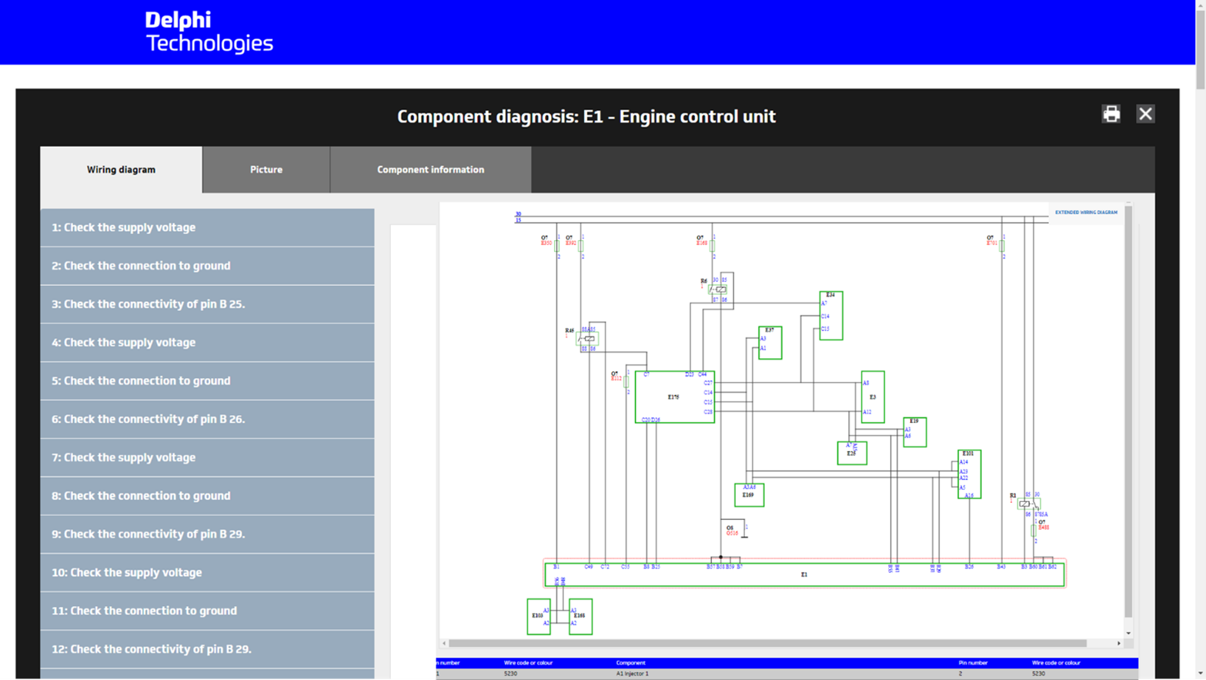
Task: Switch to the Picture tab
Action: (266, 170)
